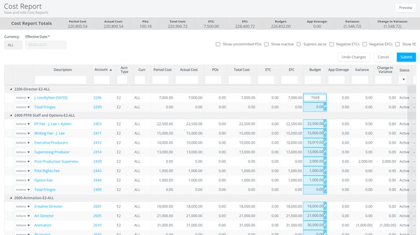Open the Post Production Superviso link
Screen dimensions: 420x235
(x=56, y=161)
